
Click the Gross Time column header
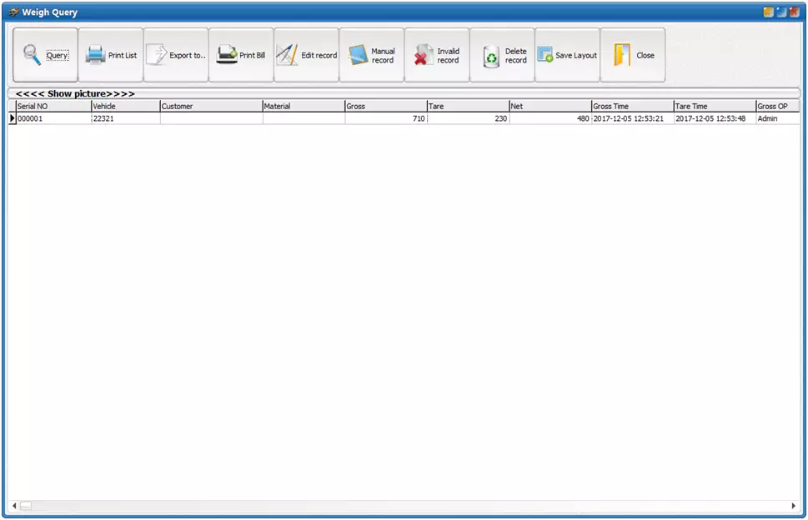click(x=633, y=106)
